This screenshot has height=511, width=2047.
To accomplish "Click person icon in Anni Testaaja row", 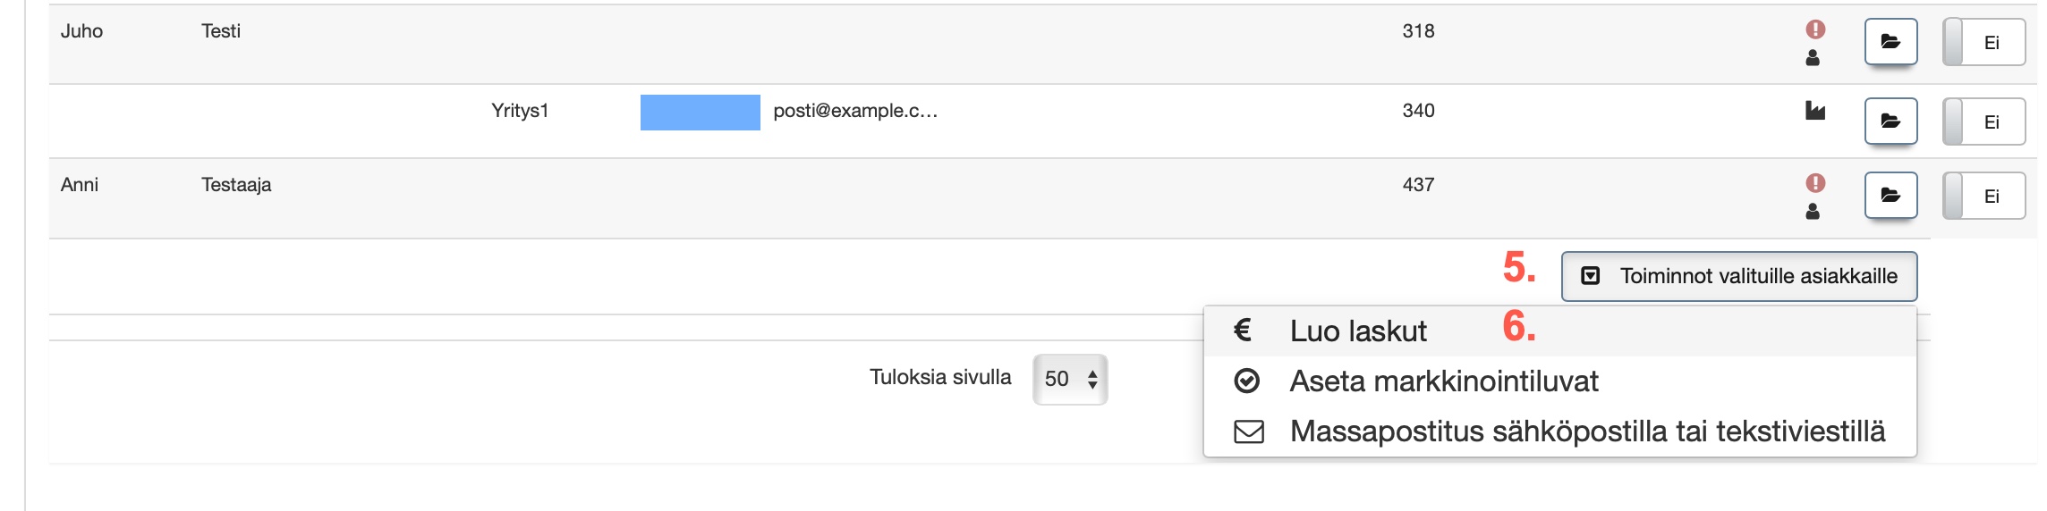I will click(1813, 212).
